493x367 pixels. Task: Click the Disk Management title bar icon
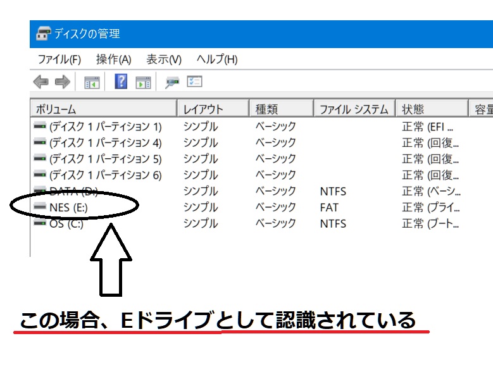point(44,34)
